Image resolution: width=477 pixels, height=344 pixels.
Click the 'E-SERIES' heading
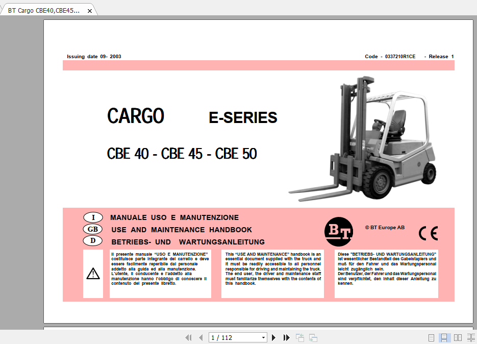click(243, 117)
